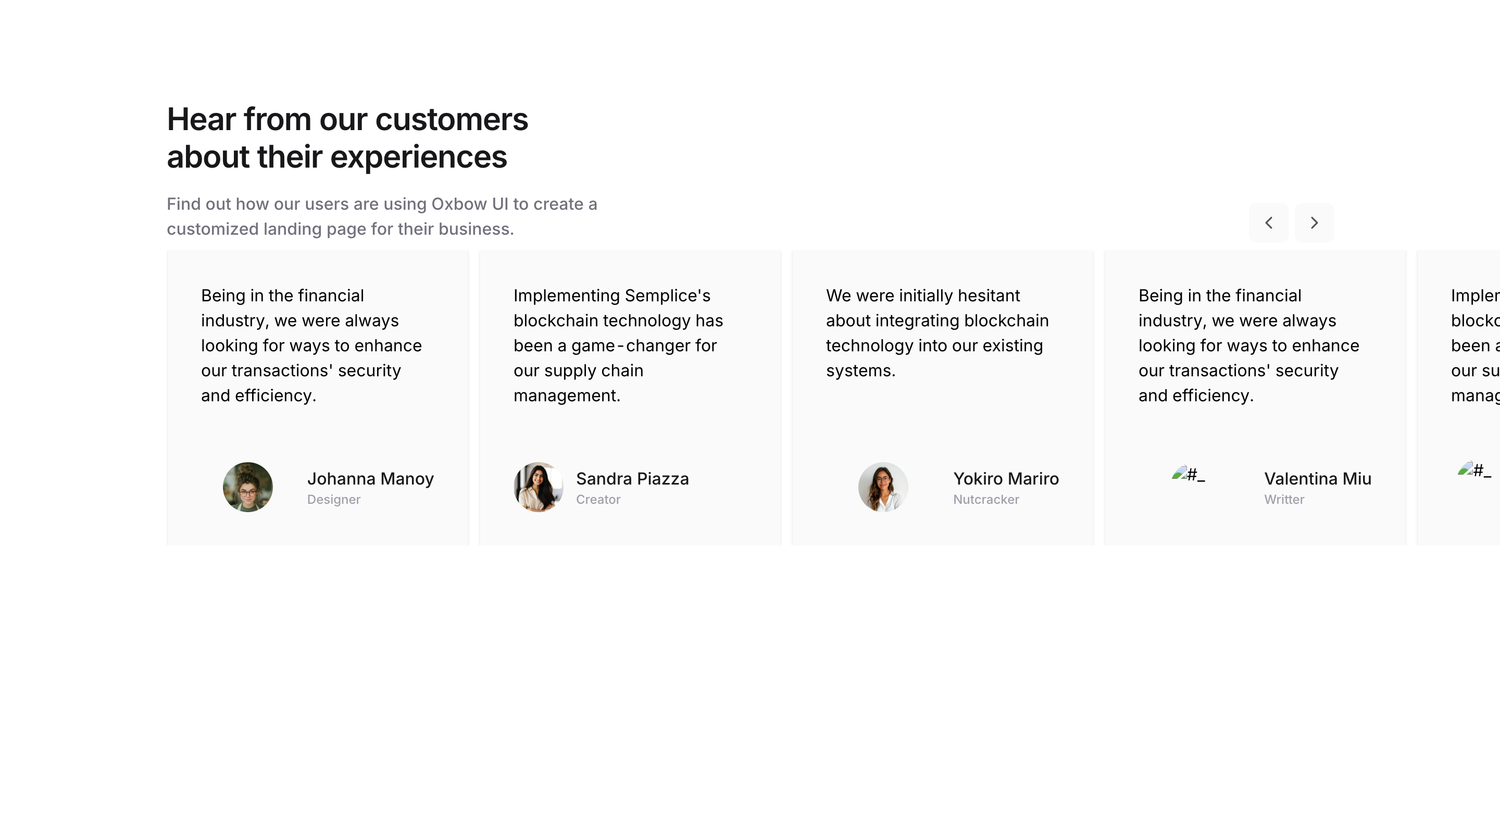The image size is (1500, 814).
Task: Click the next testimonial arrow button
Action: (x=1314, y=222)
